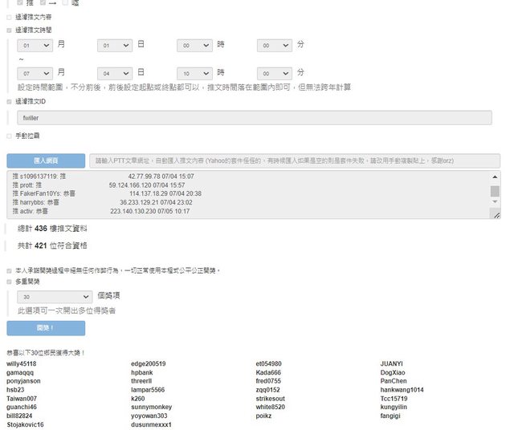Expand the start minute dropdown
Screen dimensions: 514x430
(x=274, y=46)
